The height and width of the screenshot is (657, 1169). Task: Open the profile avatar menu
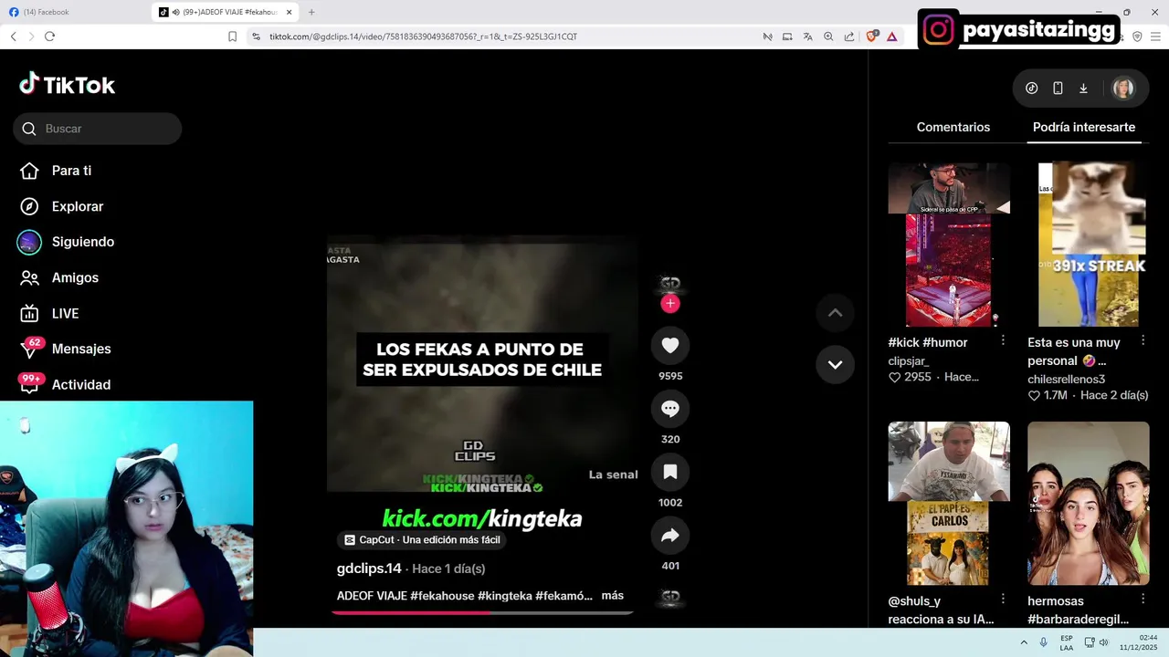point(1123,89)
